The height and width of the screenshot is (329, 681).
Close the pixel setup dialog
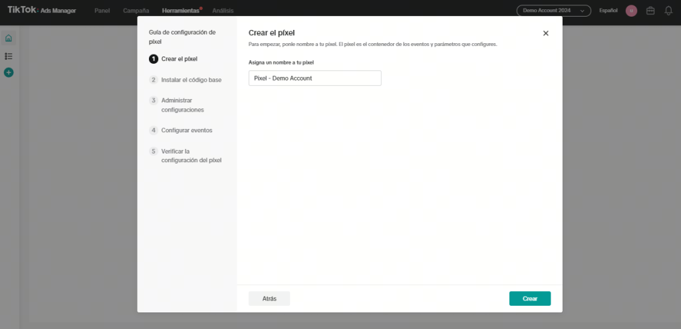click(546, 33)
